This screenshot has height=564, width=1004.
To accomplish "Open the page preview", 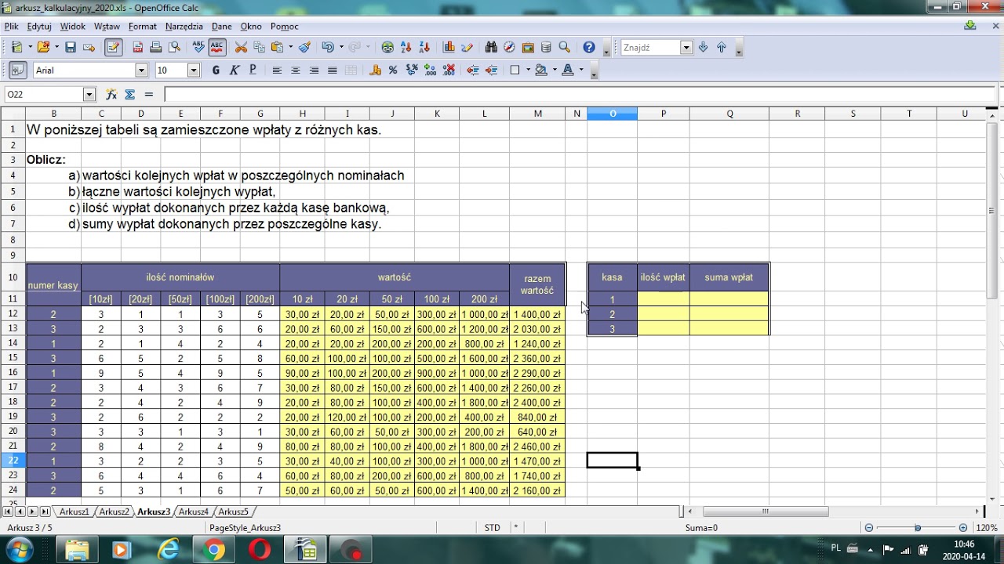I will tap(174, 47).
